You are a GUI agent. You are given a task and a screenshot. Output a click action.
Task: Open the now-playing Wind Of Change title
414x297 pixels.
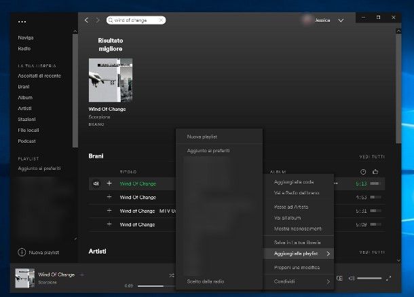56,275
